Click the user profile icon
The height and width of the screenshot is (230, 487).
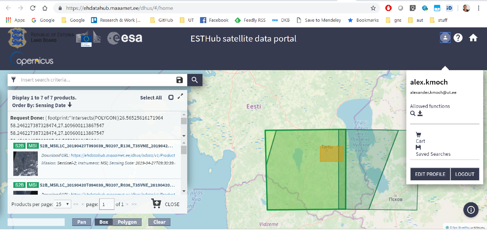tap(445, 38)
